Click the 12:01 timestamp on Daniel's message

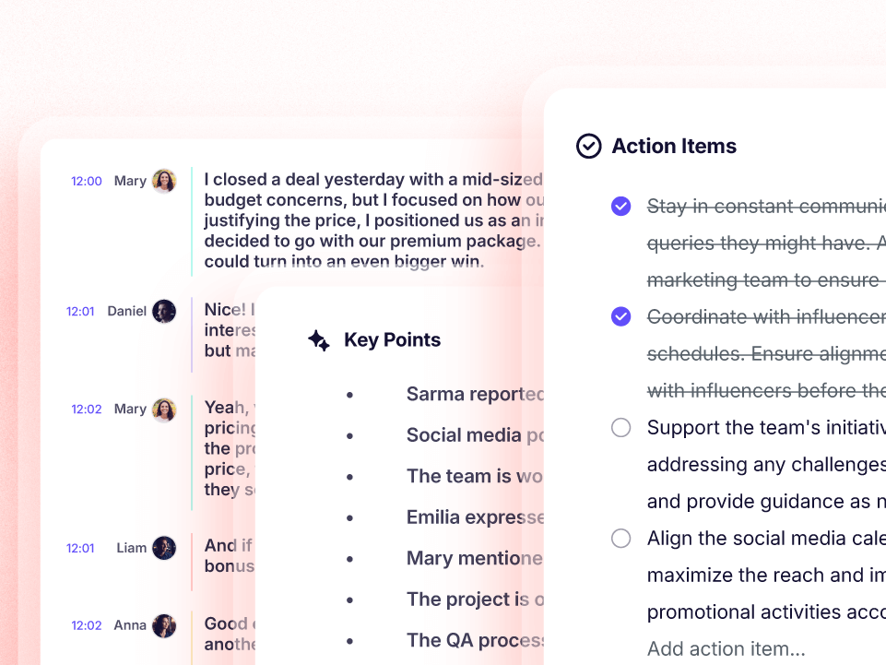pos(80,311)
